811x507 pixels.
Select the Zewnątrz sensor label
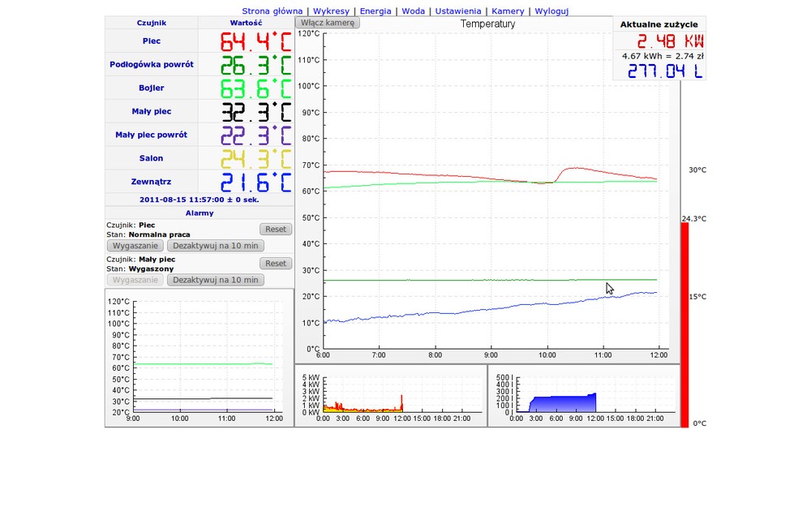point(152,182)
